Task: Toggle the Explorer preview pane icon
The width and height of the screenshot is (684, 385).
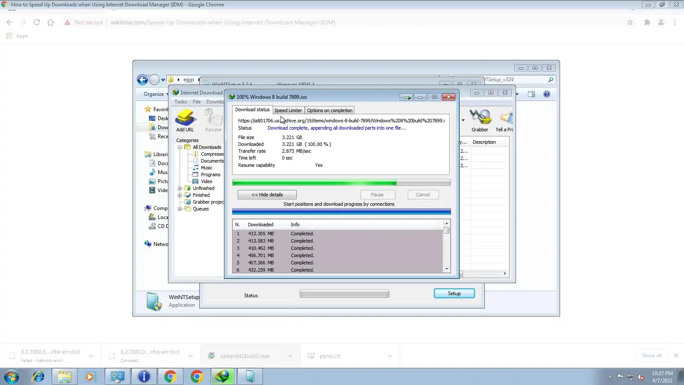Action: click(x=531, y=94)
